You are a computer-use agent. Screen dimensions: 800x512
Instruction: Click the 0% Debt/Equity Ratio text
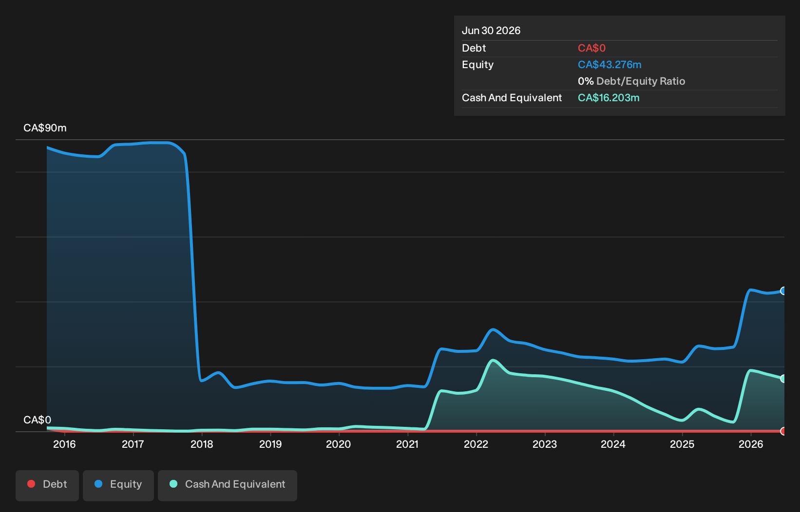[x=631, y=81]
